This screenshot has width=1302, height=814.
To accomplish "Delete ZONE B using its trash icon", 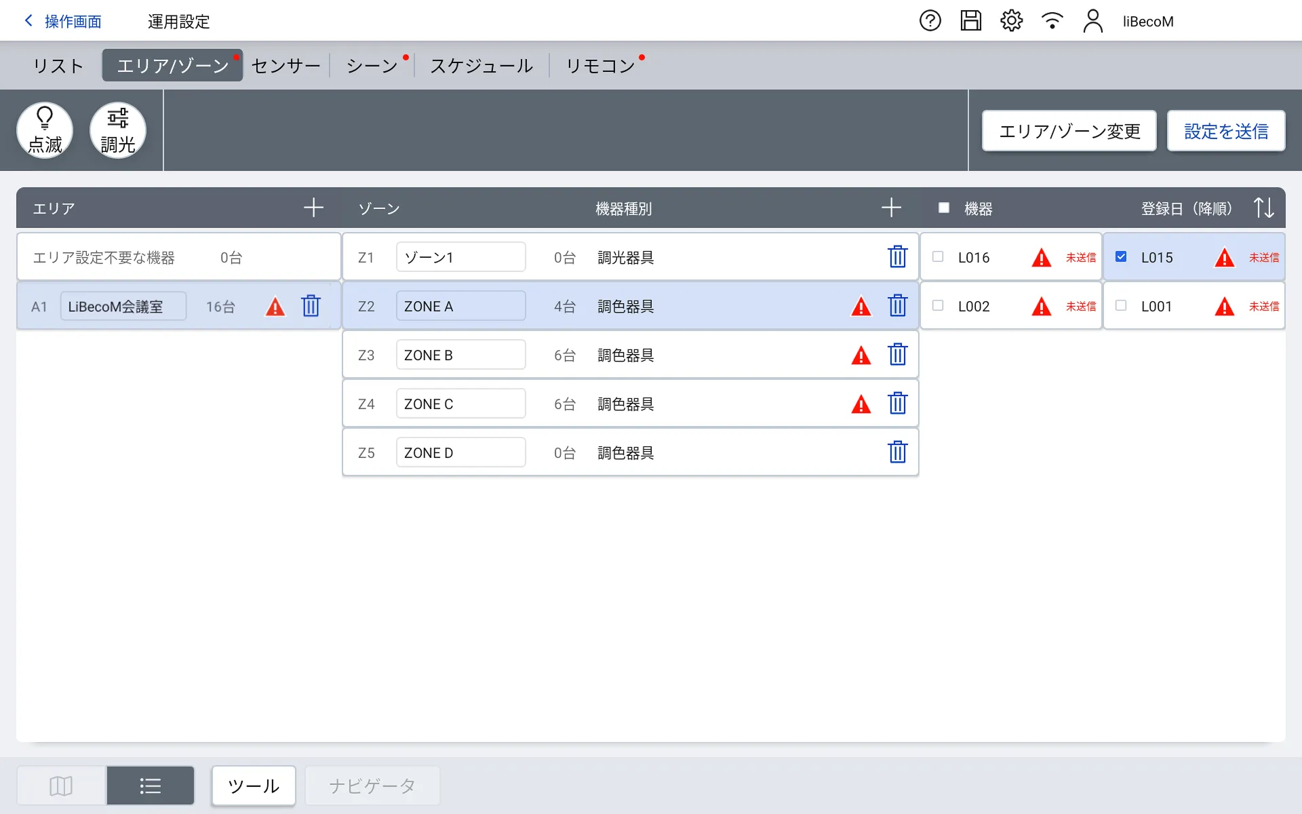I will pos(897,355).
